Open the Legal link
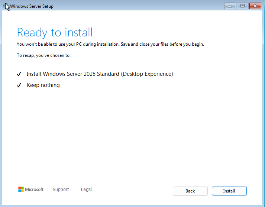265x207 pixels. coord(86,190)
